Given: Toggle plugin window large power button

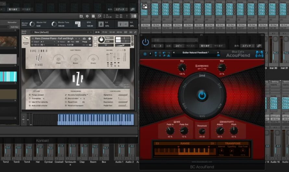Looking at the screenshot, I should click(145, 42).
